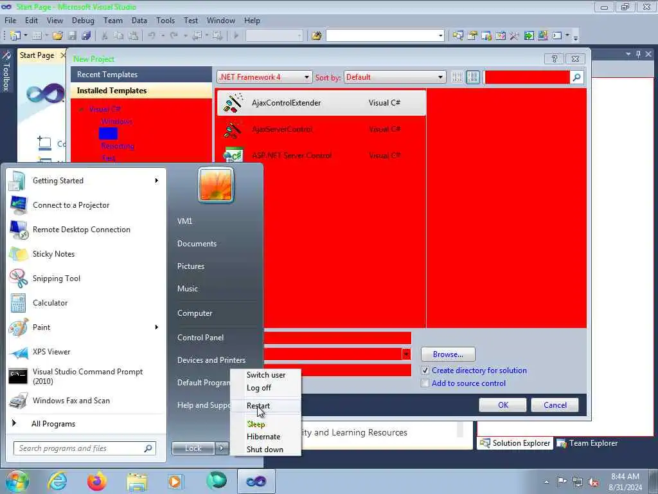Open the Tools menu

(x=165, y=21)
